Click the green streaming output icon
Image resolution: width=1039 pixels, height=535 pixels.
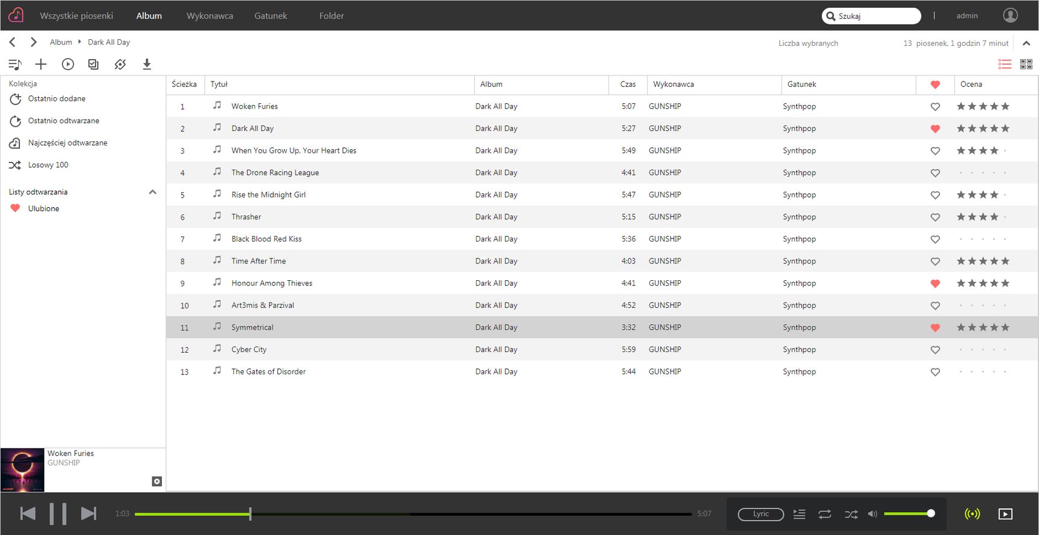point(972,514)
